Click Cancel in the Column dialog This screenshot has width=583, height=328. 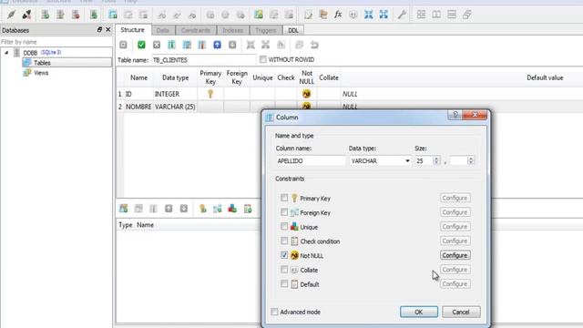pos(461,312)
